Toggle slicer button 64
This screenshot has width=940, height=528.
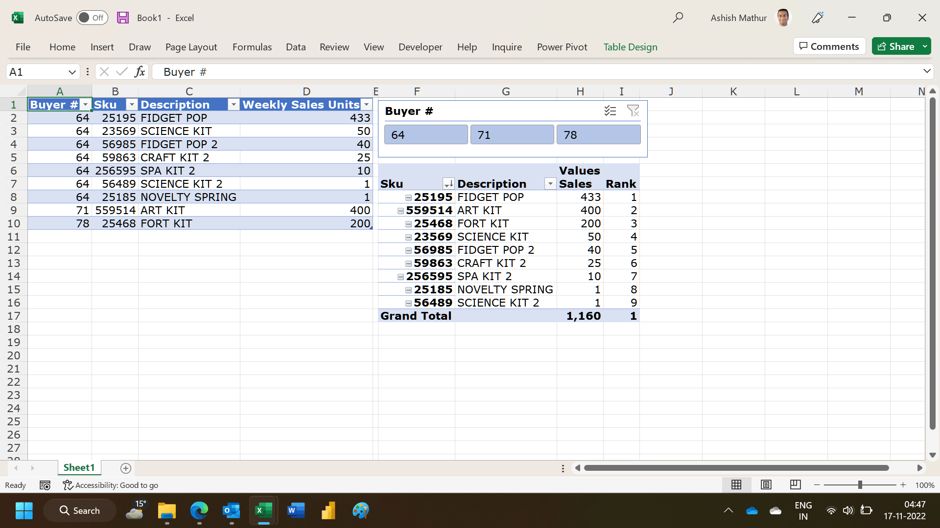coord(426,134)
